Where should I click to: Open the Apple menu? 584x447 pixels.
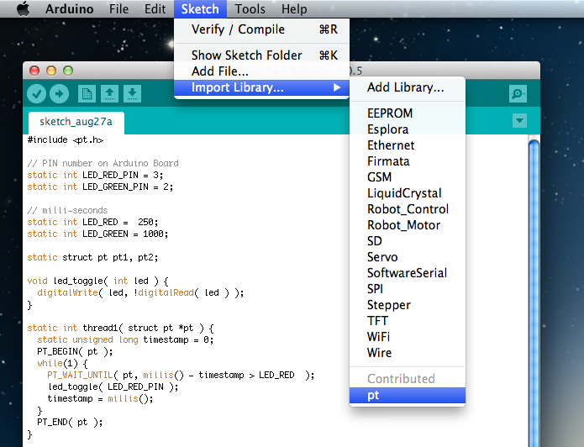pyautogui.click(x=23, y=8)
